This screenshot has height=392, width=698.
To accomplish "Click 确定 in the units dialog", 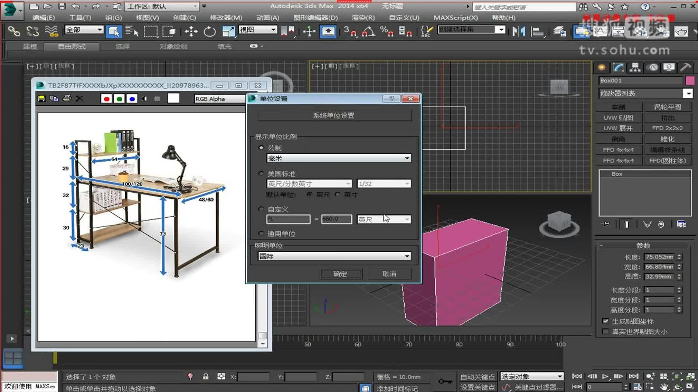I will coord(341,274).
